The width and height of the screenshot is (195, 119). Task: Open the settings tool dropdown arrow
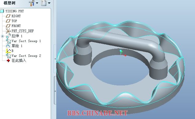click(37, 3)
